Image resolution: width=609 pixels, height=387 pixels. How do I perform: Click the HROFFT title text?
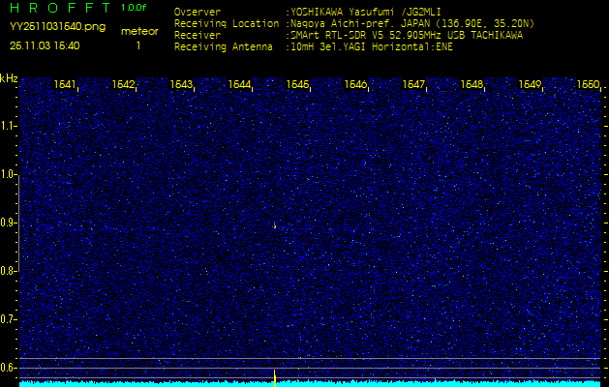(x=60, y=8)
